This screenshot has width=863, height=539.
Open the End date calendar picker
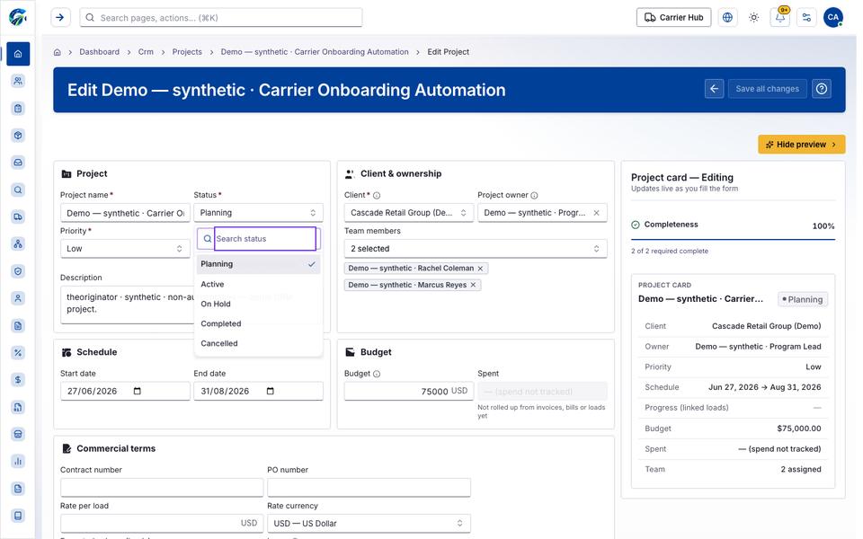coord(271,391)
